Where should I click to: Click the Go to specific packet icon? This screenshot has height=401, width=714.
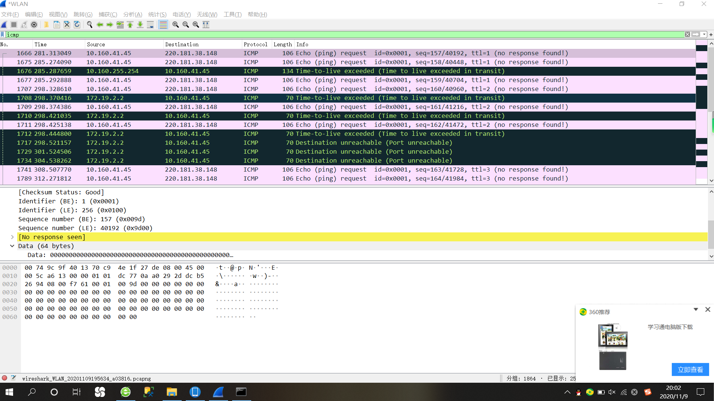120,25
